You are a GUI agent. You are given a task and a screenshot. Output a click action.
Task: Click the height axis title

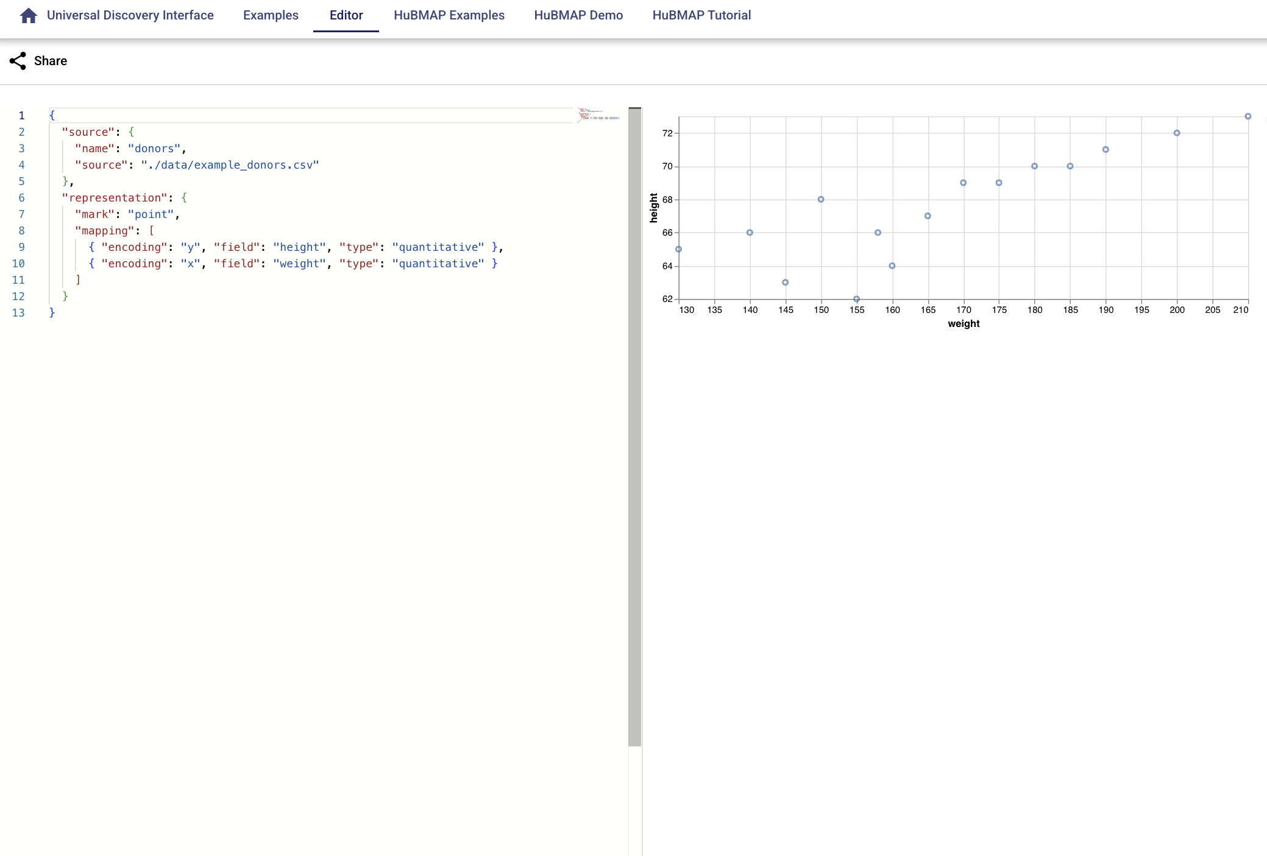[x=653, y=208]
